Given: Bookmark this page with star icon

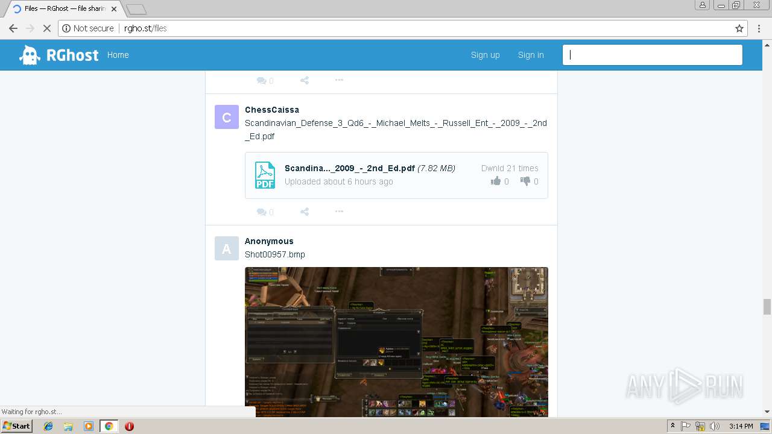Looking at the screenshot, I should (739, 28).
